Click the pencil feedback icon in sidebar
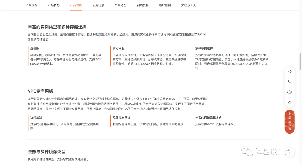Image resolution: width=302 pixels, height=165 pixels. pos(289,102)
